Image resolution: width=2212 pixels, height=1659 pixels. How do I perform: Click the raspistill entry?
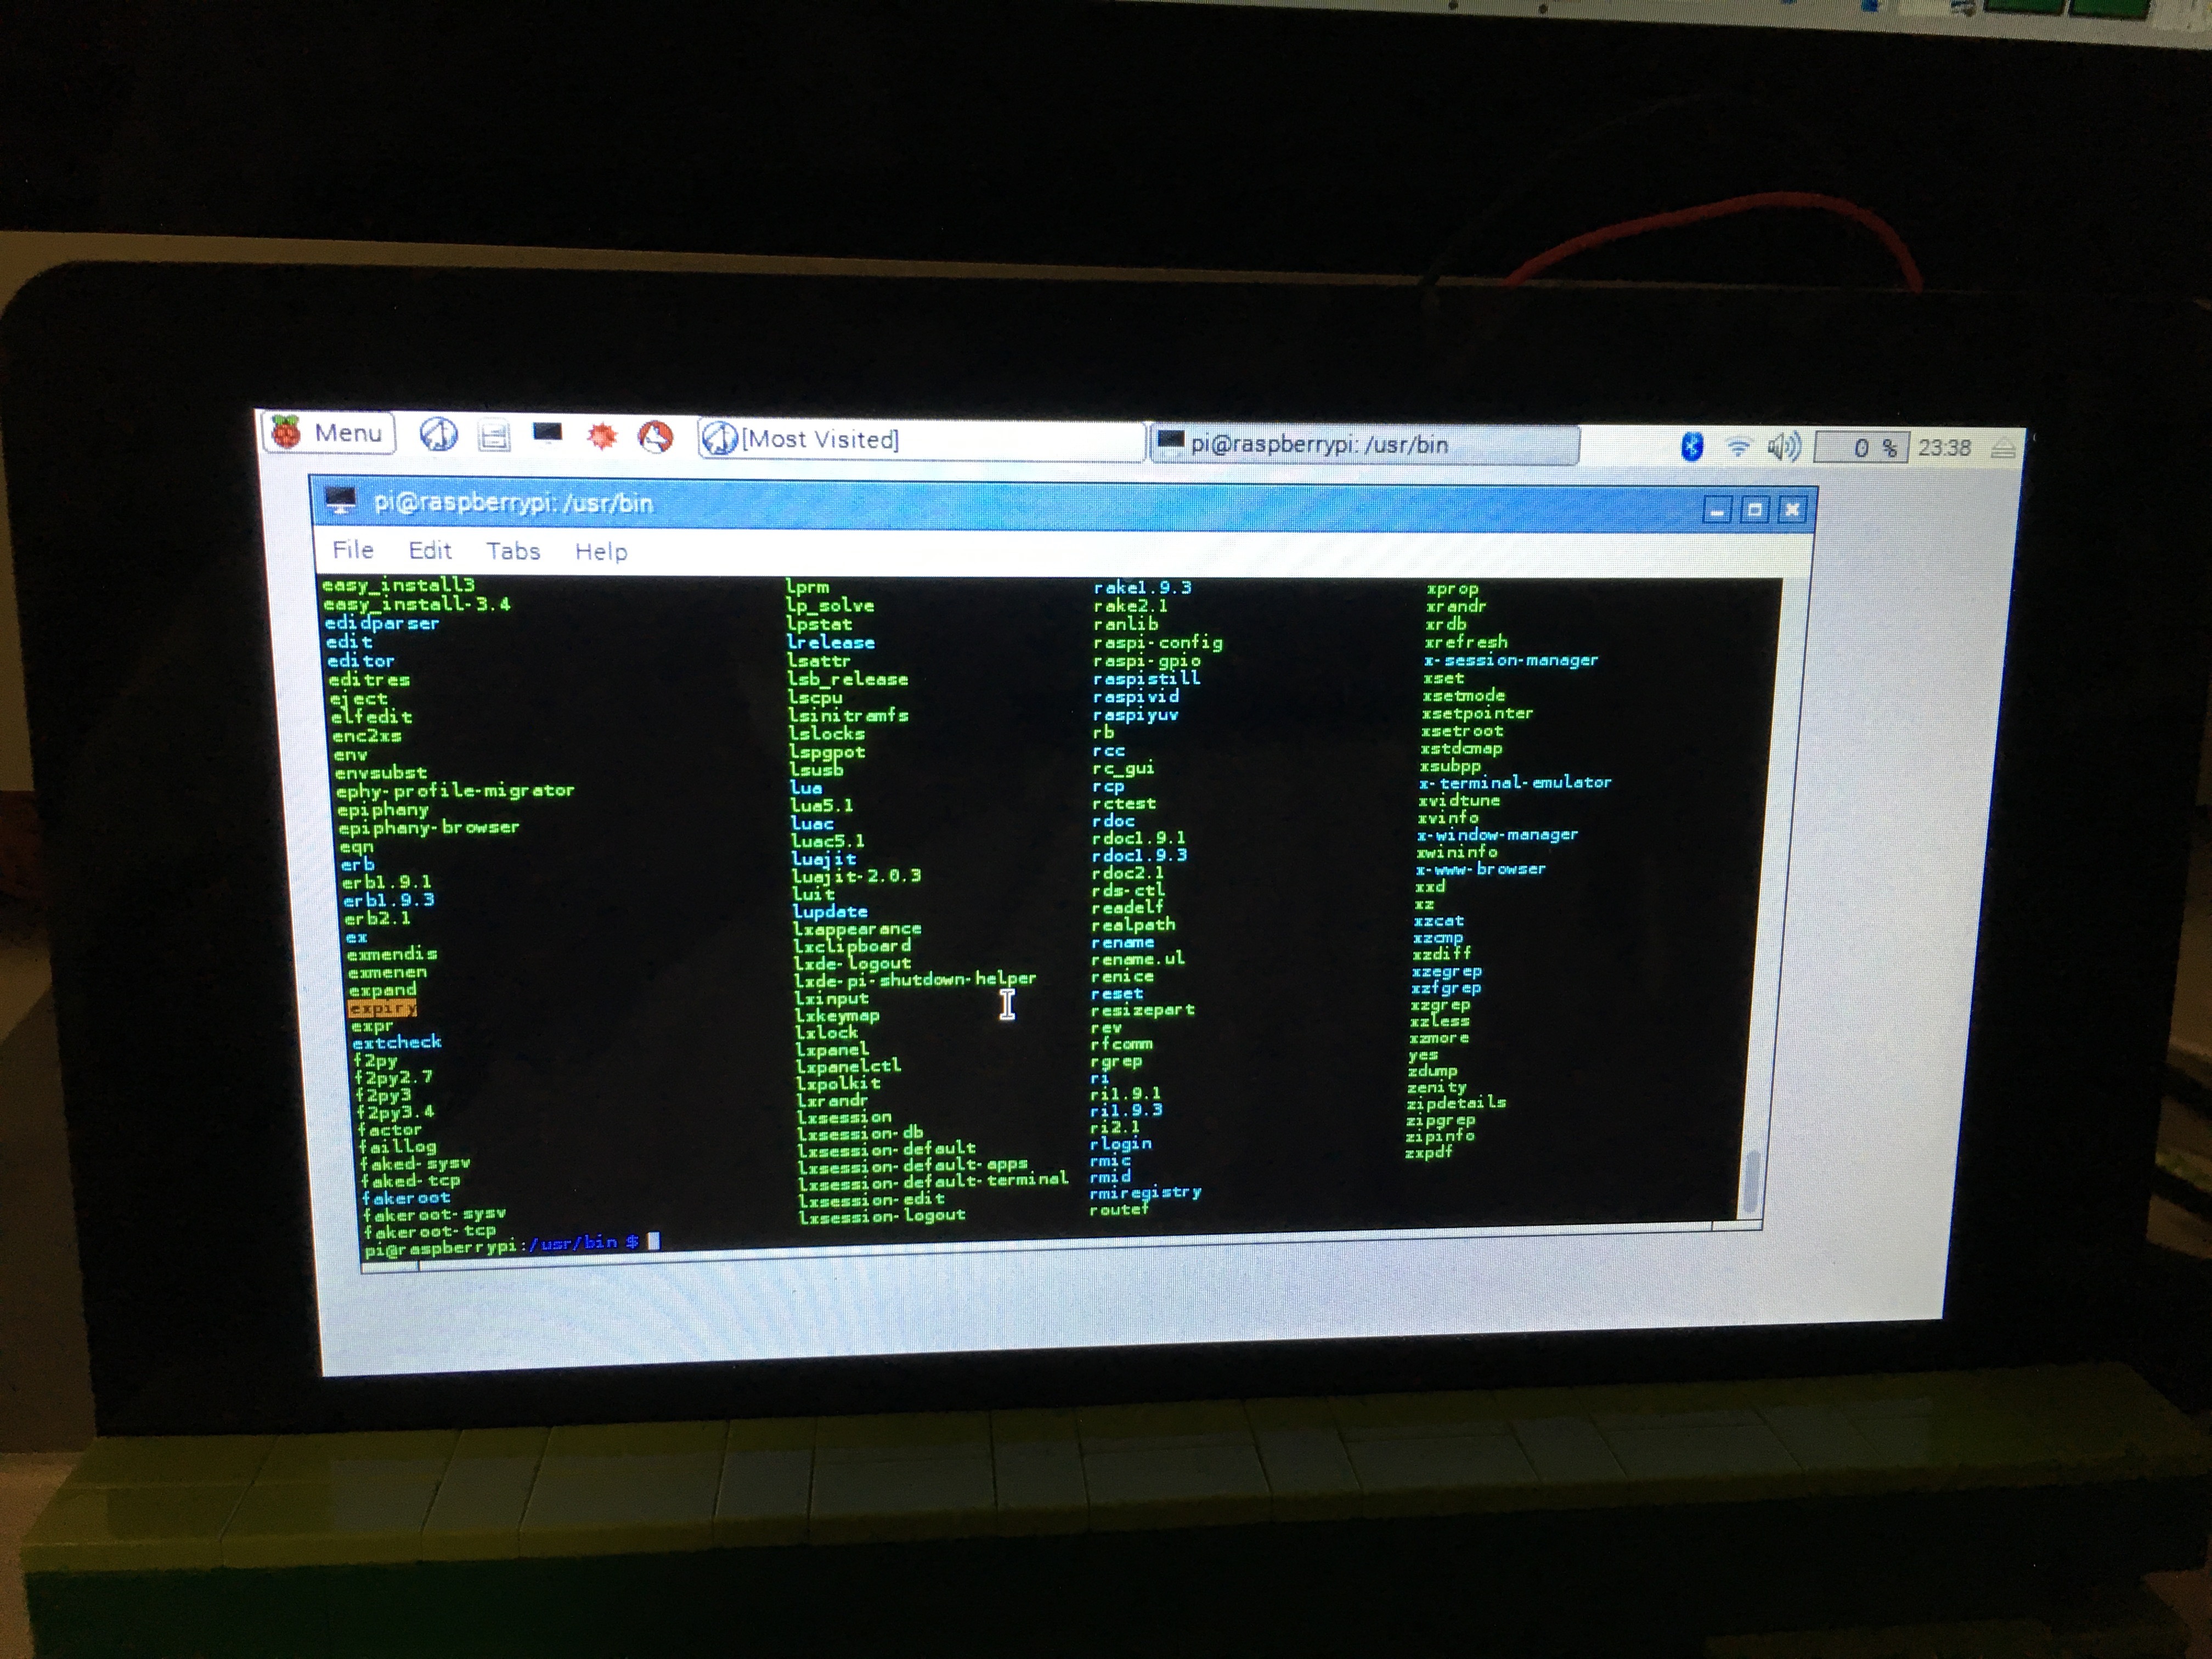[x=1146, y=679]
